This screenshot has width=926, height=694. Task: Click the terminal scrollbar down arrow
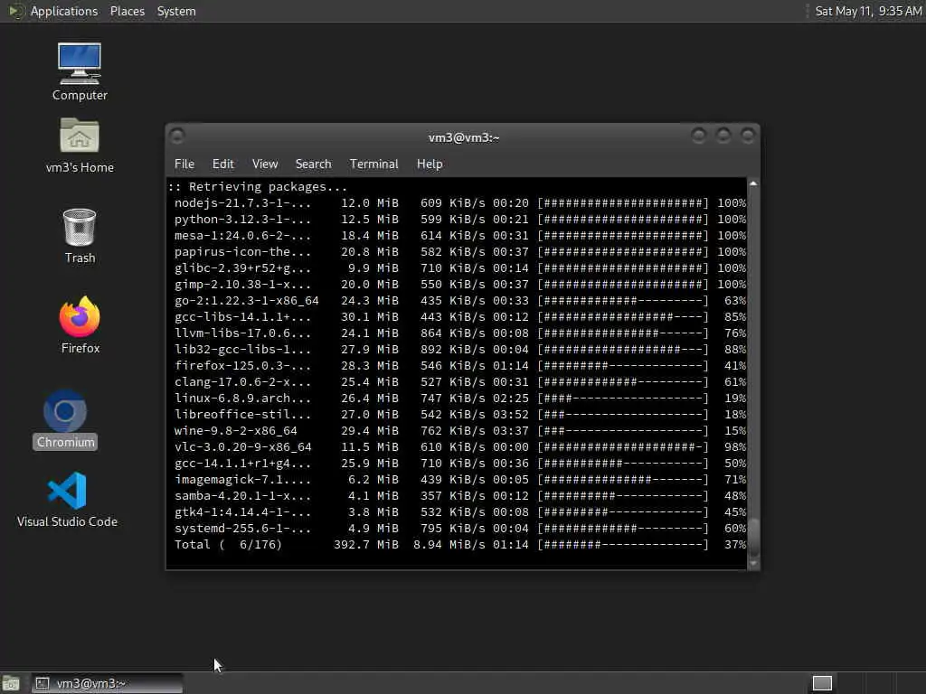tap(753, 563)
